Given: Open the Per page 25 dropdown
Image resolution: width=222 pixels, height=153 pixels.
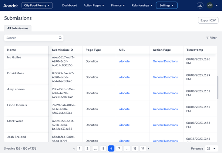Looking at the screenshot, I should pos(211,149).
